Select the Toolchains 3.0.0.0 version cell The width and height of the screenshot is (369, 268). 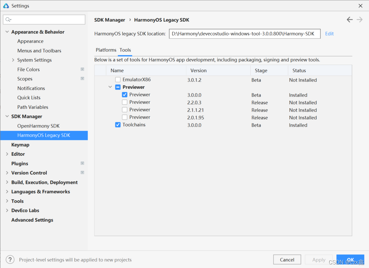point(194,125)
